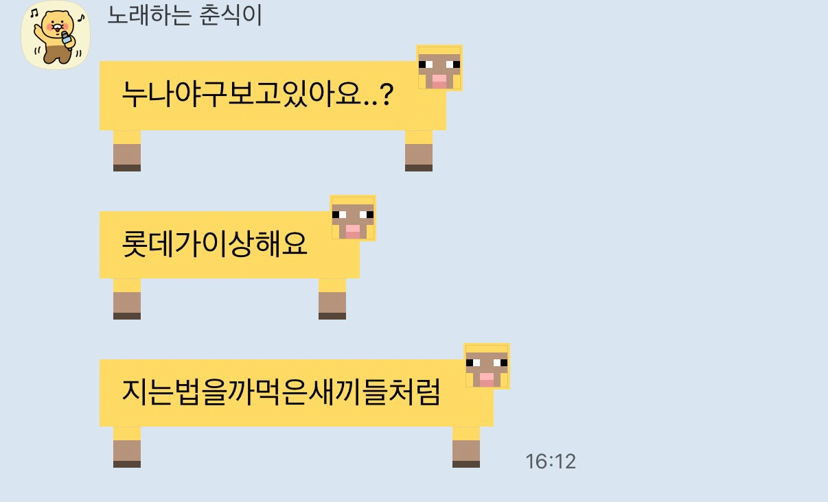Click right sheep leg under 지는법을까먹은새끼들처럼 bubble
Viewport: 828px width, 502px height.
(x=466, y=447)
